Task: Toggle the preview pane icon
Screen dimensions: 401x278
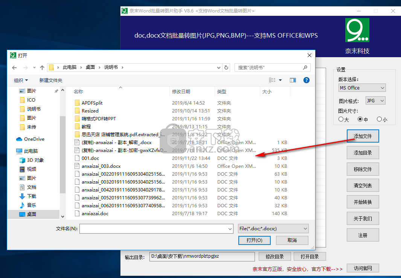Action: [x=293, y=80]
